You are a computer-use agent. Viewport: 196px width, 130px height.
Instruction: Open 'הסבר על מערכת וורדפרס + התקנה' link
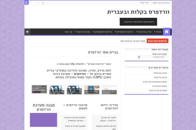(x=108, y=119)
